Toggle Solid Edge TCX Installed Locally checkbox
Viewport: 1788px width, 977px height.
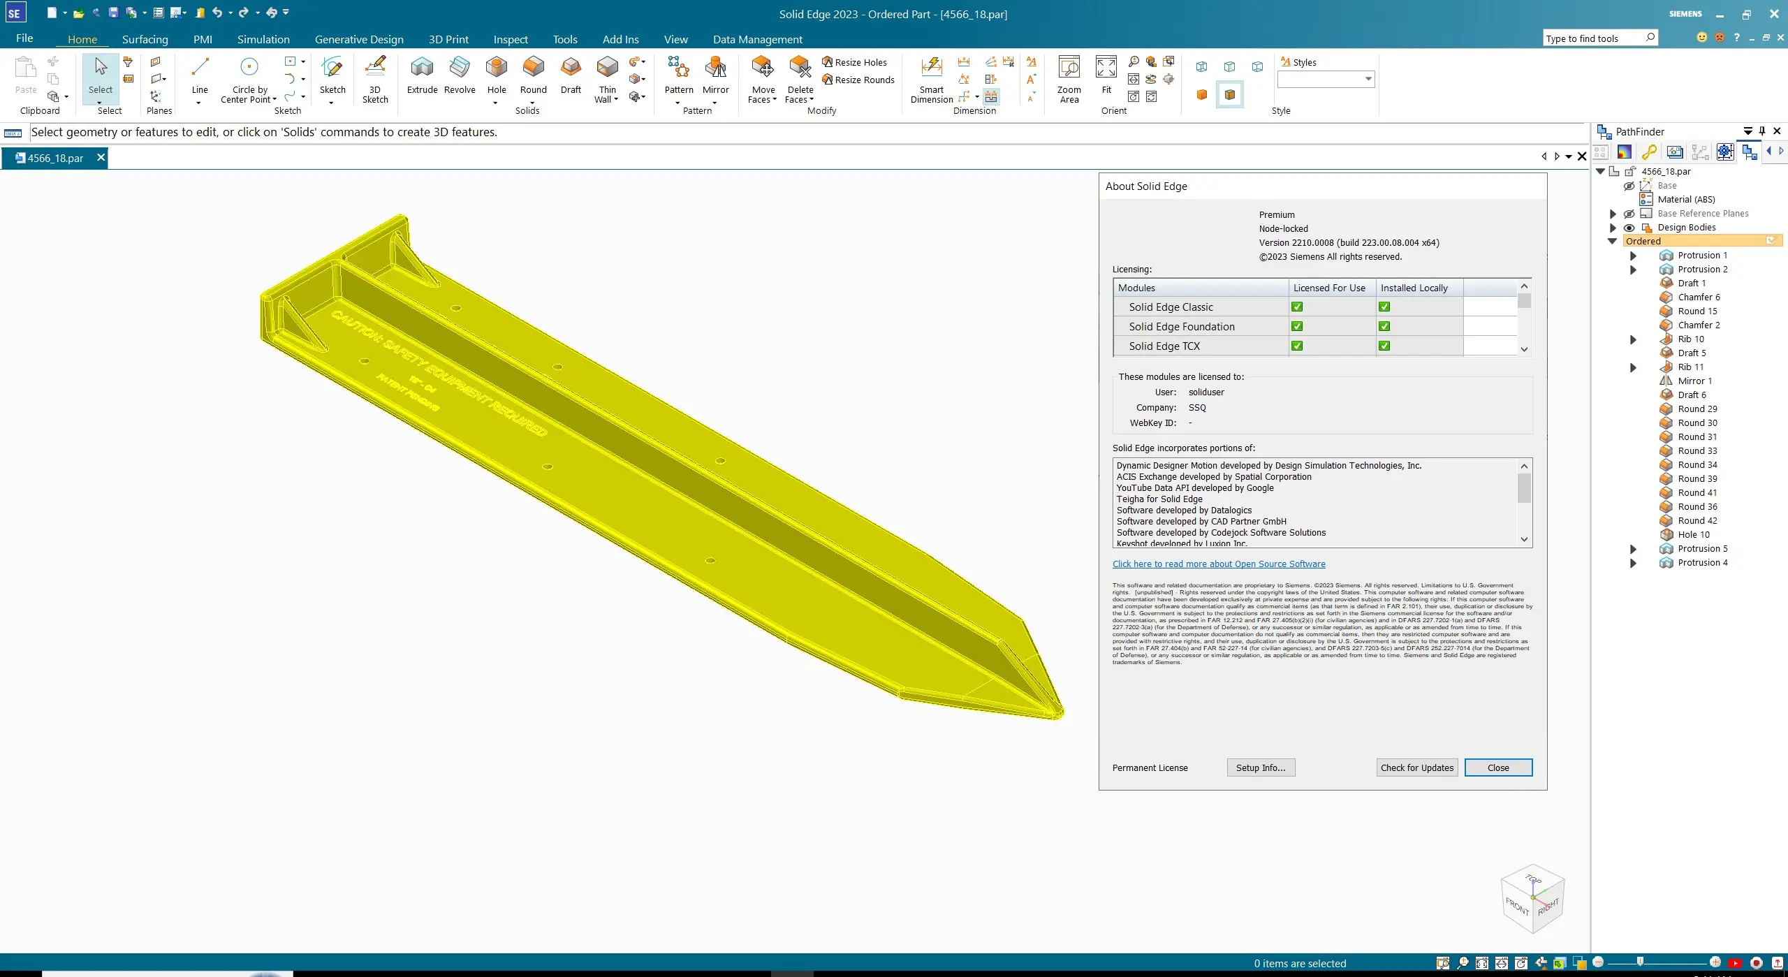[x=1384, y=346]
